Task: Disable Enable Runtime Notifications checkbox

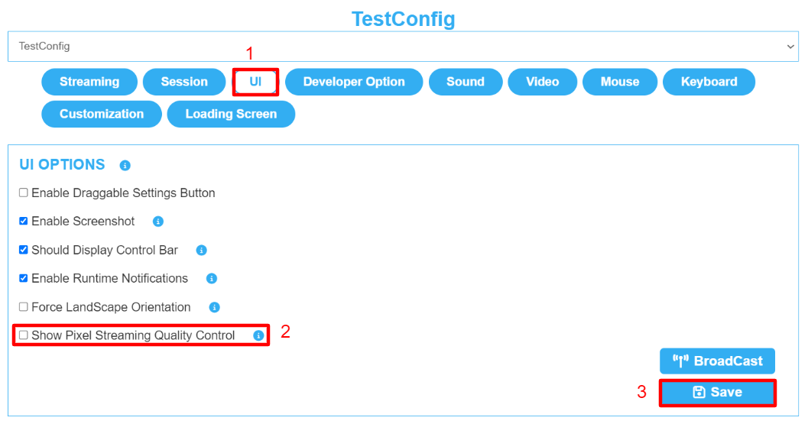Action: [23, 278]
